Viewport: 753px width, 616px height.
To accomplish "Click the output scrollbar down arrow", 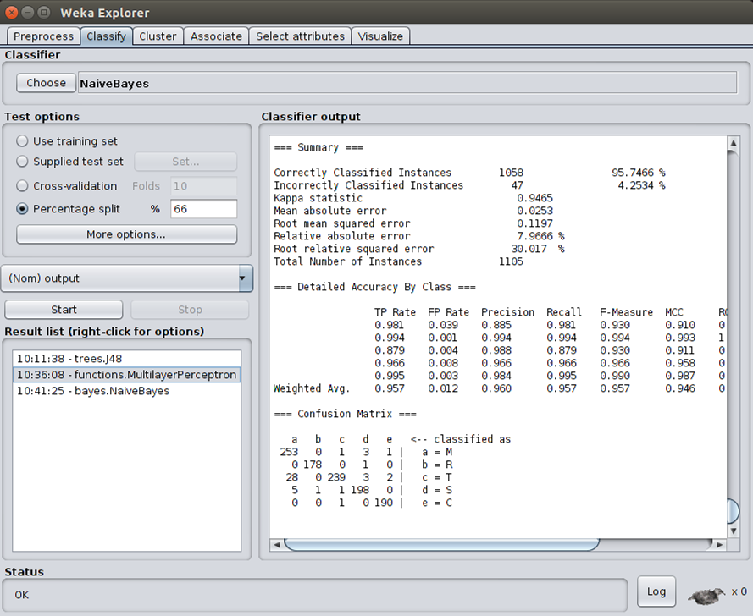I will [x=734, y=531].
